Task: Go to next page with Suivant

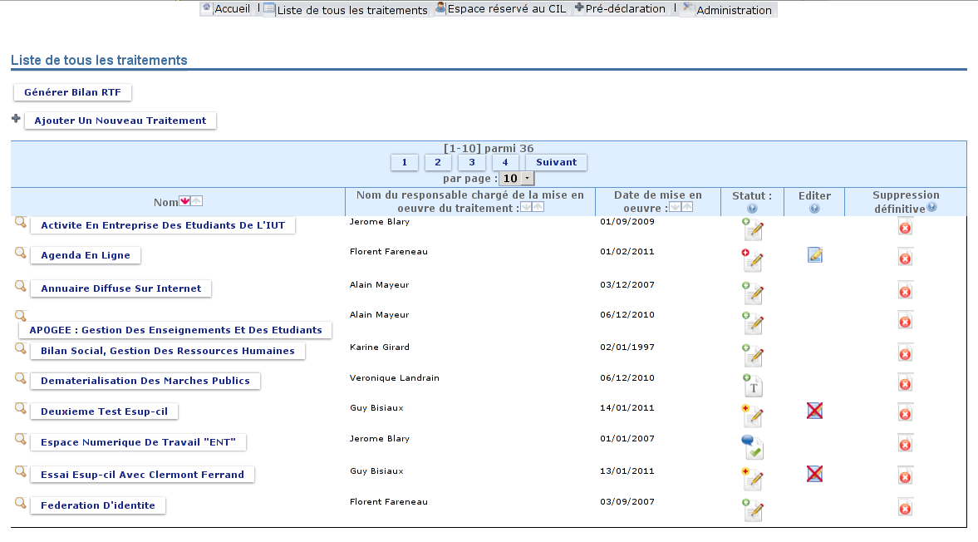Action: 556,162
